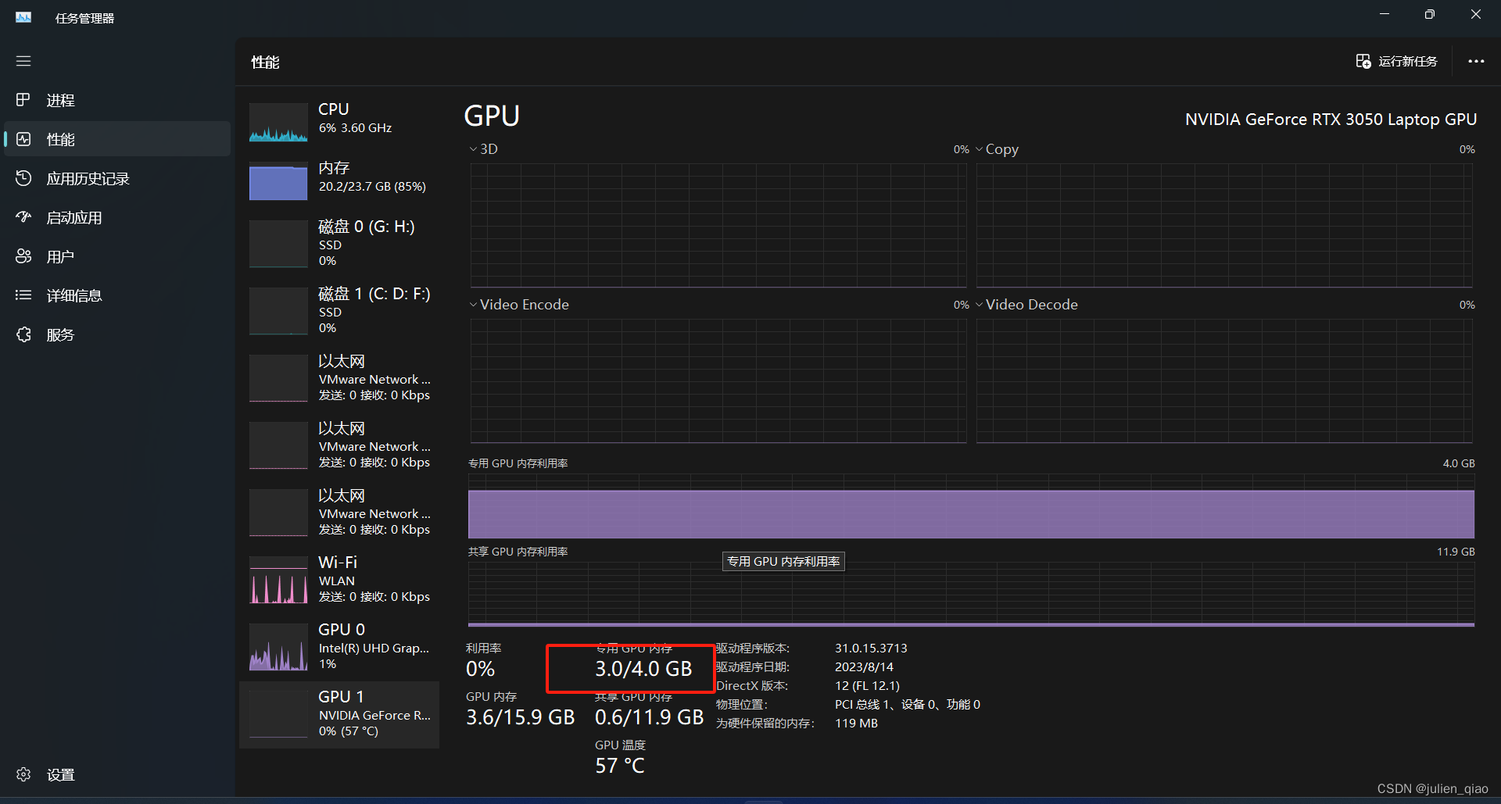Select the 性能 (Performance) sidebar icon
The image size is (1501, 804).
23,139
